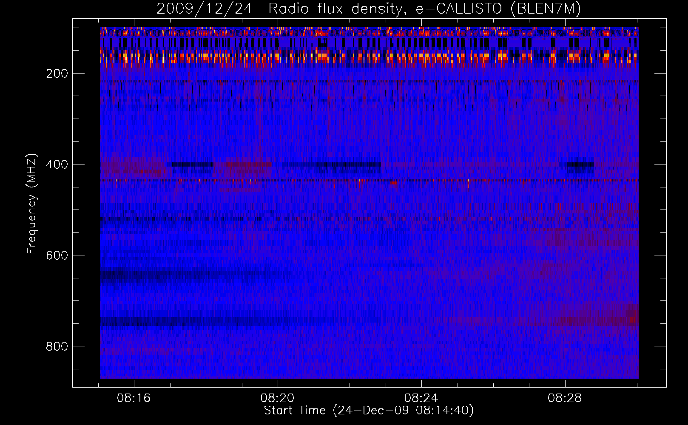This screenshot has width=688, height=425.
Task: Click the 600 frequency tick label
Action: point(57,255)
